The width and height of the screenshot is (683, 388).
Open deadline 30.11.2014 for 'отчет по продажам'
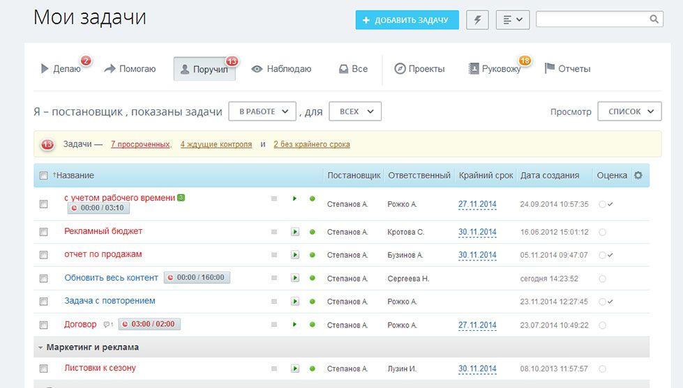point(477,255)
